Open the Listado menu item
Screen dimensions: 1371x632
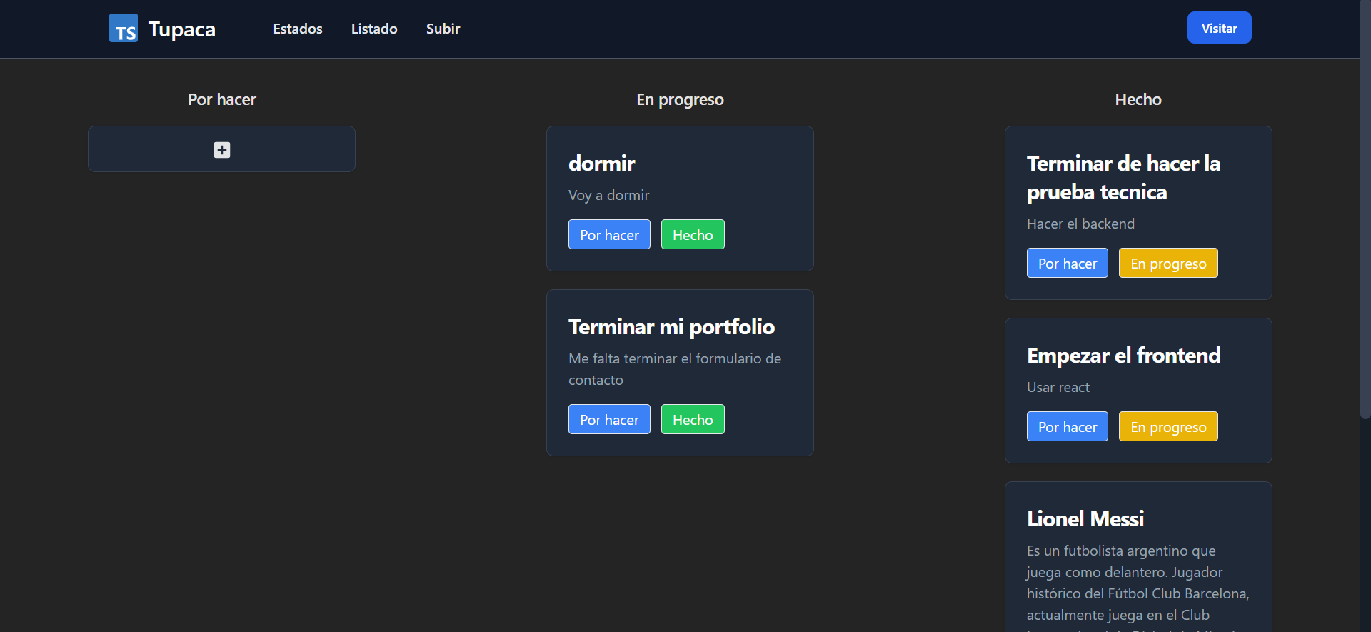374,29
